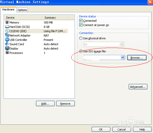Click the Memory chip icon
The width and height of the screenshot is (153, 133).
(x=7, y=22)
